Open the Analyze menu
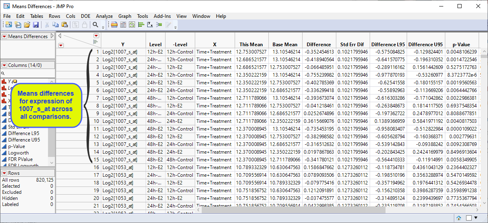 point(104,16)
